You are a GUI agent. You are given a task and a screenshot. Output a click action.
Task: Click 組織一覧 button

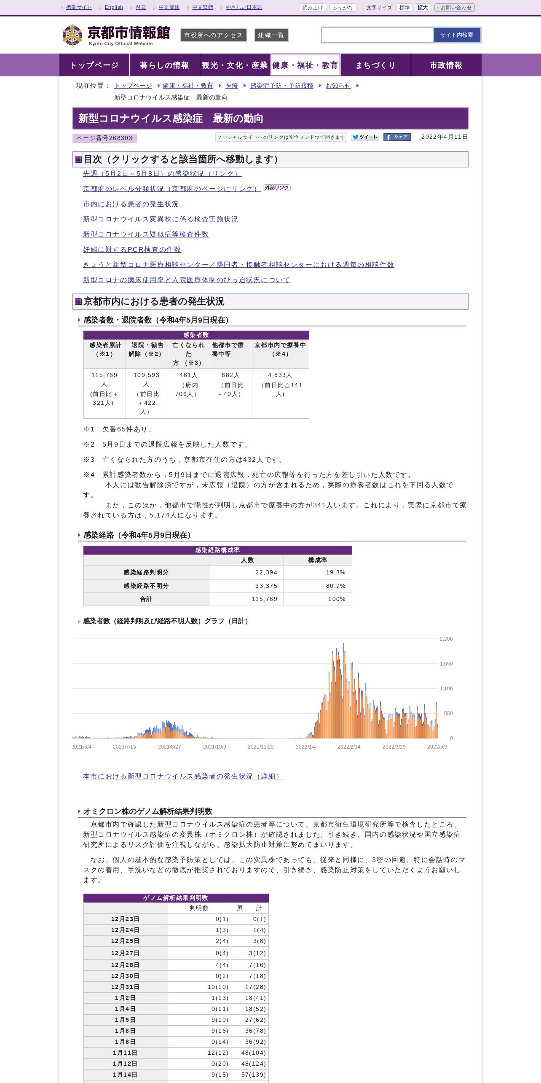[271, 35]
